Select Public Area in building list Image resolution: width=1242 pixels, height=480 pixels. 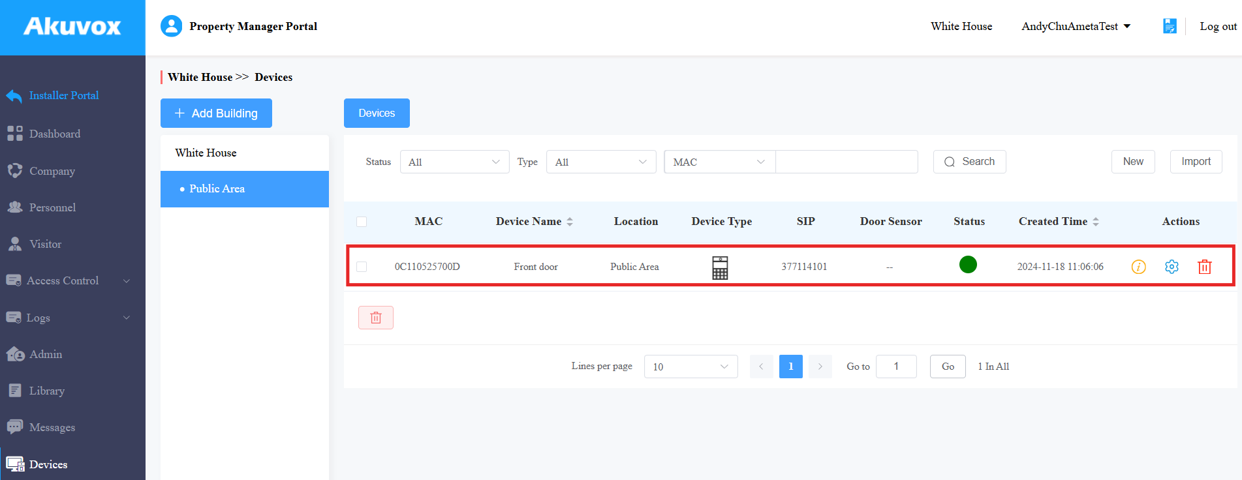[x=245, y=189]
